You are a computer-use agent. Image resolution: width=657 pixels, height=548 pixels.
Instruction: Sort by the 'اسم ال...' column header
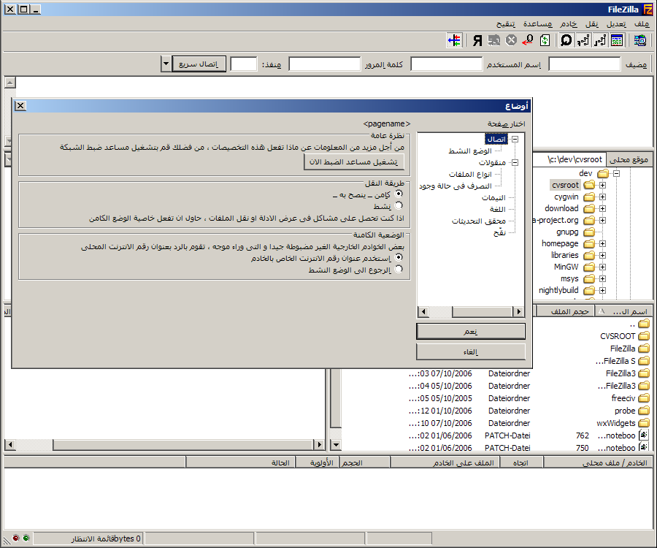[624, 311]
